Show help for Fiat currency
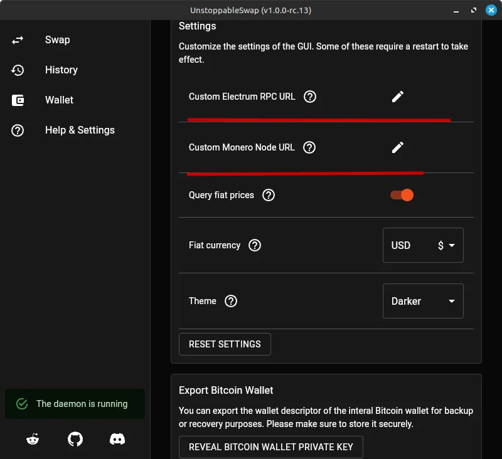The width and height of the screenshot is (502, 459). tap(255, 245)
